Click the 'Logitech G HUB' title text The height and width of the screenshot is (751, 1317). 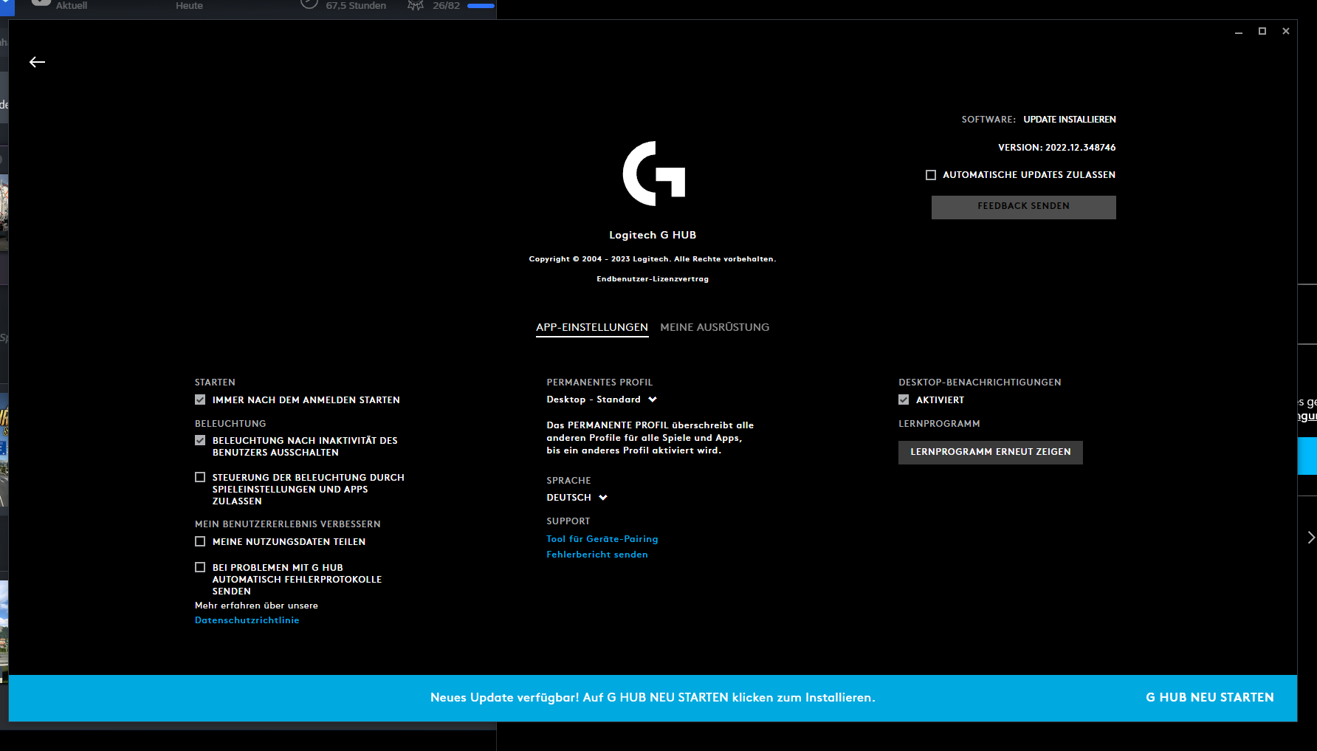click(x=653, y=235)
